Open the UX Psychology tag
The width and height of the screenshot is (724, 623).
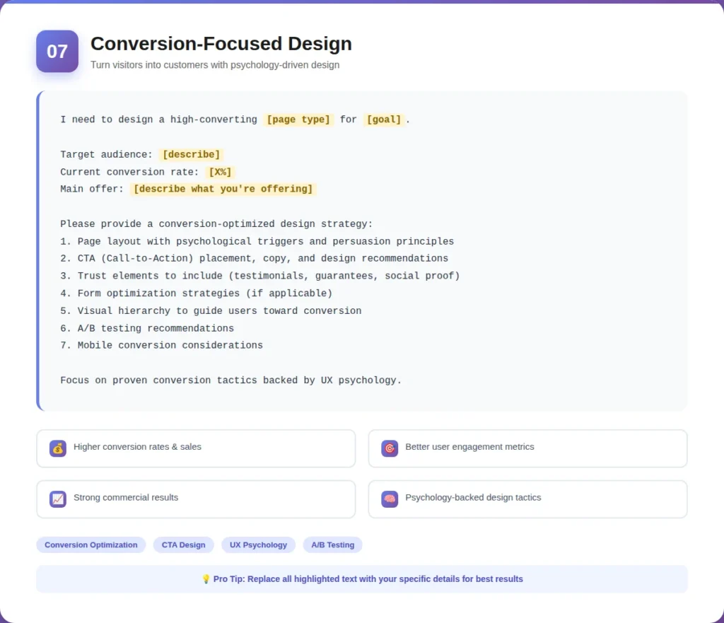pyautogui.click(x=258, y=545)
